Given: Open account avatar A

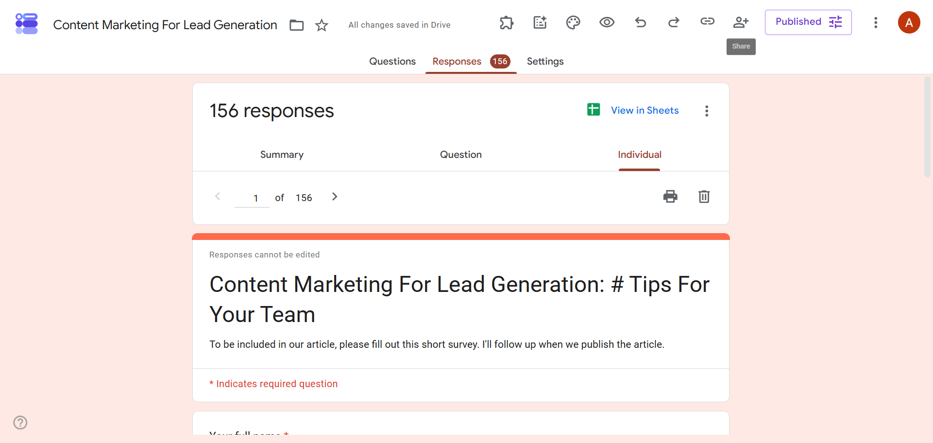Looking at the screenshot, I should [909, 22].
